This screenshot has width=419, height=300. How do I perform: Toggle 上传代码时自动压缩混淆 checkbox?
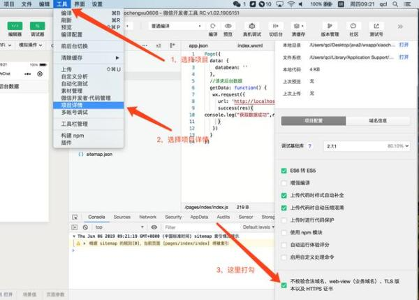[x=284, y=208]
